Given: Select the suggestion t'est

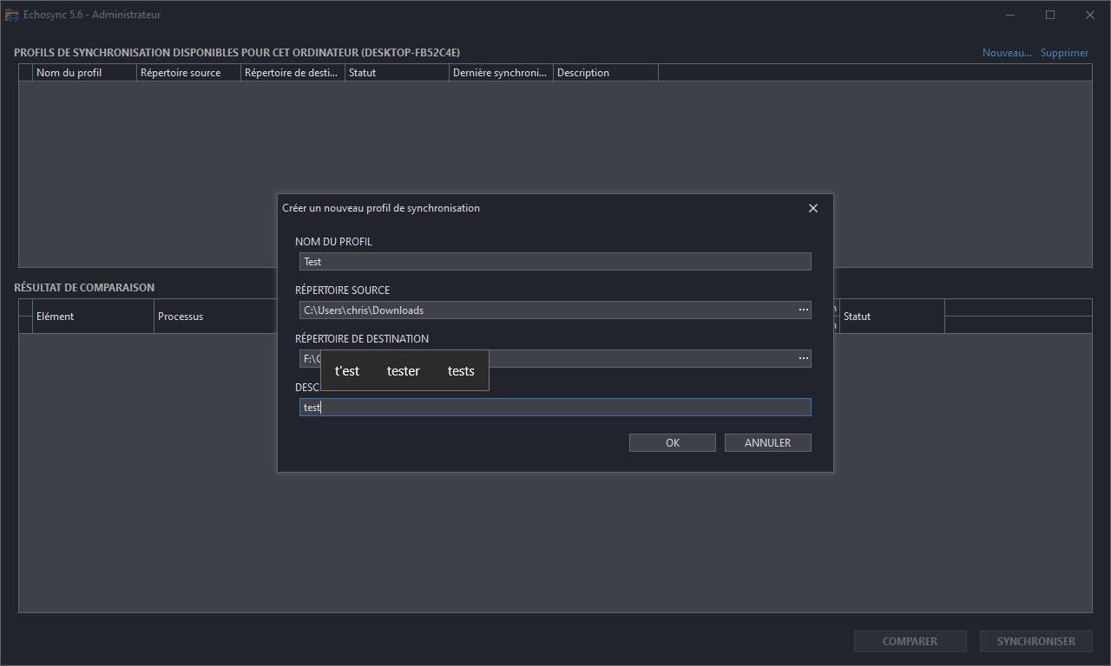Looking at the screenshot, I should pos(346,370).
